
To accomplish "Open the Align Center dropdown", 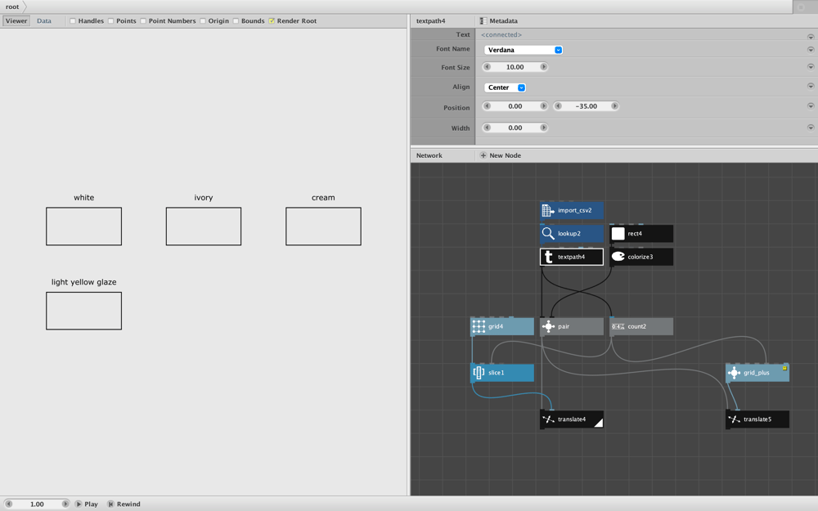I will [505, 87].
